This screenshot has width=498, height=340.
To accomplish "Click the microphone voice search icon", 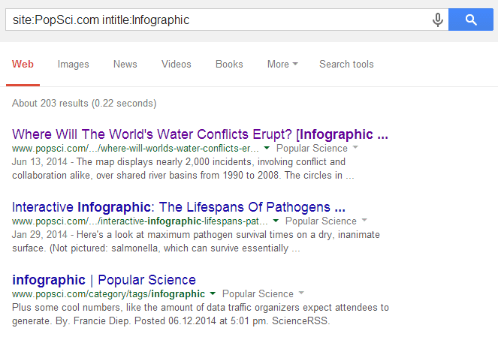I will tap(437, 20).
